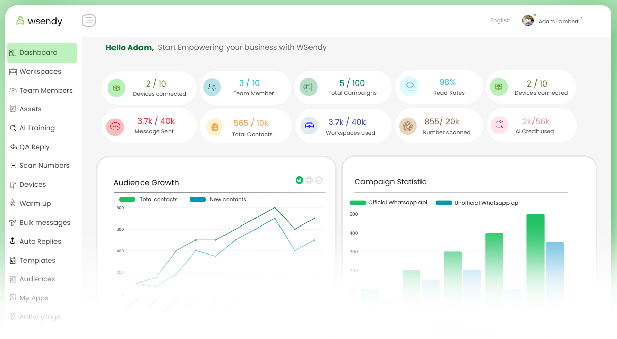This screenshot has width=617, height=339.
Task: Click the wsendy logo
Action: 39,21
